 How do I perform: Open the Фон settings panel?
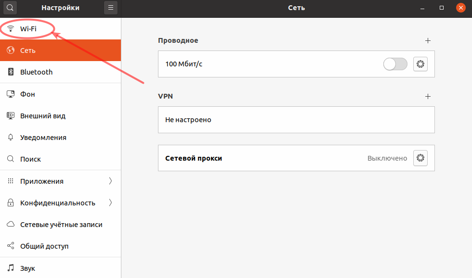pyautogui.click(x=27, y=94)
